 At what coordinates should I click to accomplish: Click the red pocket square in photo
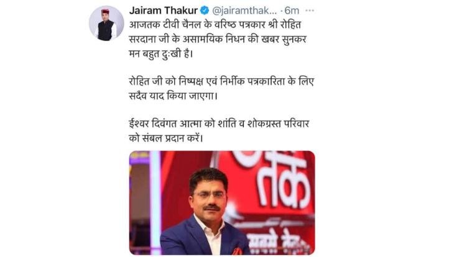point(238,251)
